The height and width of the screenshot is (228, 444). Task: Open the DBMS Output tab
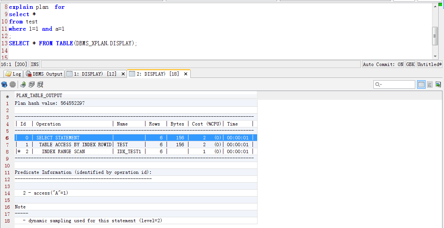coord(44,74)
